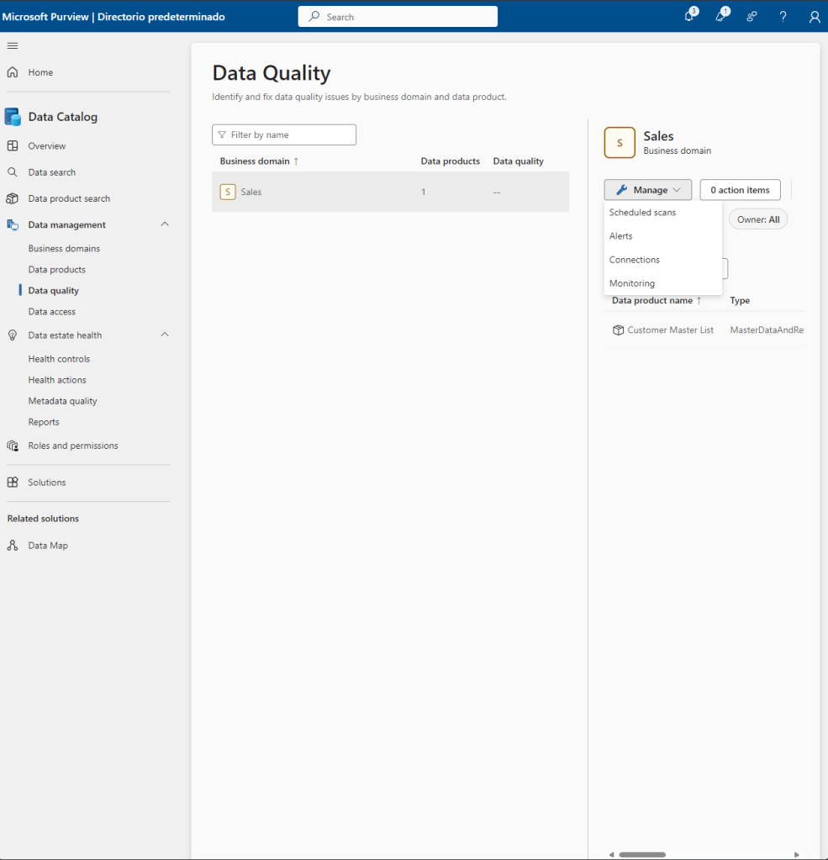Select Scheduled scans from Manage menu

(x=642, y=213)
